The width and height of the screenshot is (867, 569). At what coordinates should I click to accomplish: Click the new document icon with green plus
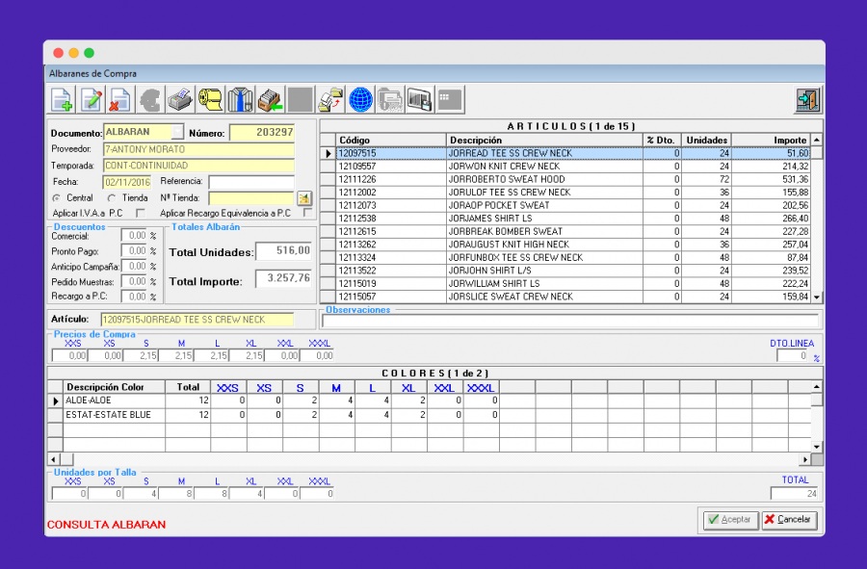[62, 100]
